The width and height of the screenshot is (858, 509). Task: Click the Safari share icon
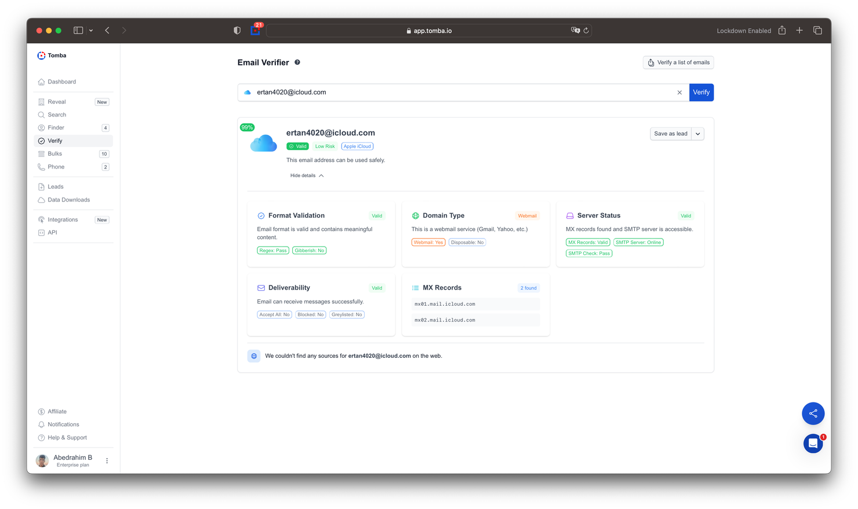[781, 31]
